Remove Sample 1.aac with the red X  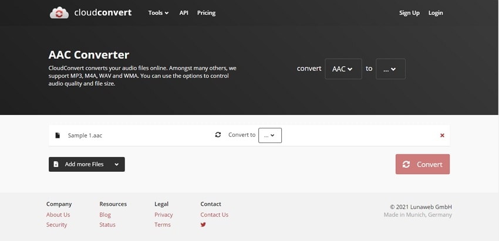click(442, 135)
